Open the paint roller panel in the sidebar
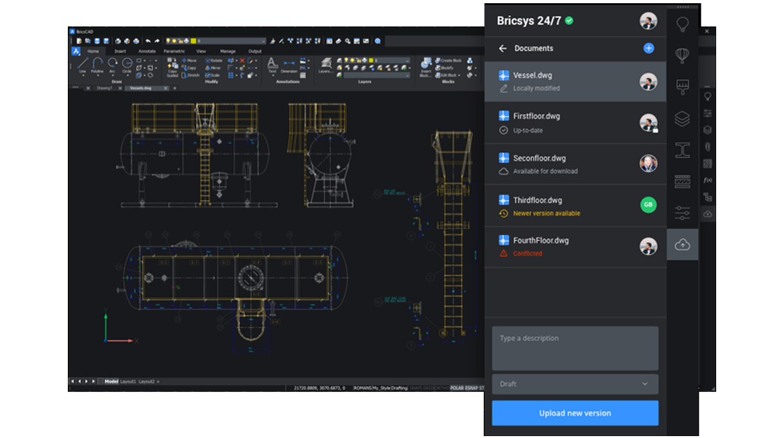This screenshot has width=768, height=438. [x=682, y=87]
